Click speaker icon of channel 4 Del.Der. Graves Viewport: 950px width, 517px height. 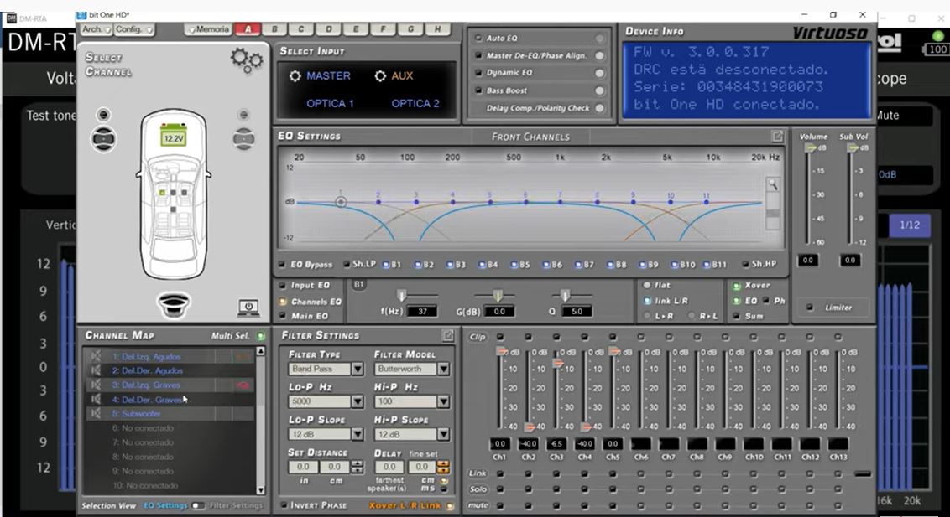95,399
